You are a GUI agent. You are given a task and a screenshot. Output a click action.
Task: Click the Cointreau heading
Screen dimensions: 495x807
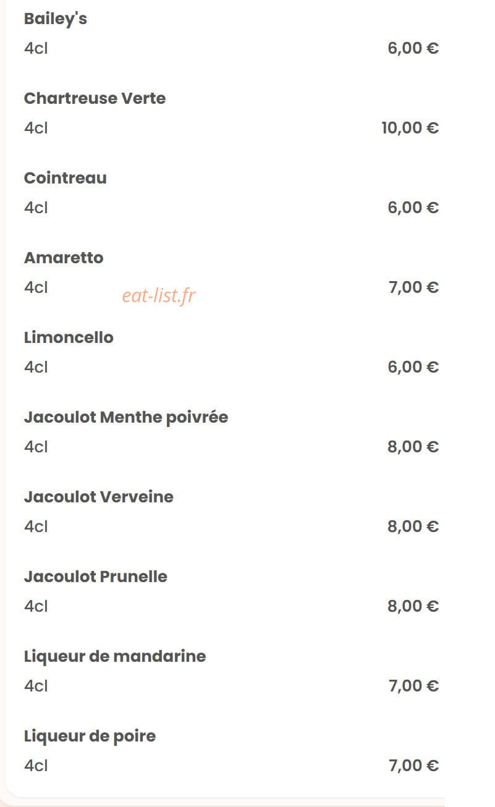(65, 178)
